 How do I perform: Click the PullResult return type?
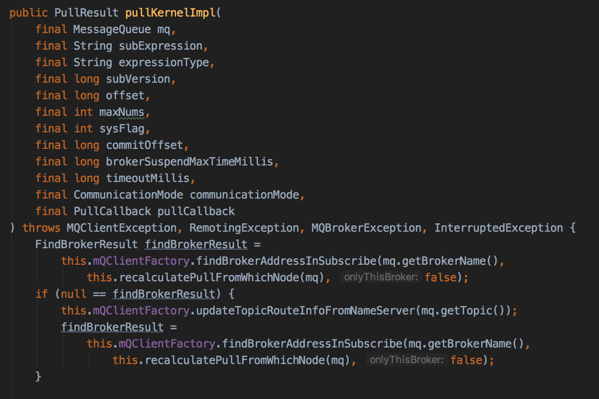pos(86,13)
